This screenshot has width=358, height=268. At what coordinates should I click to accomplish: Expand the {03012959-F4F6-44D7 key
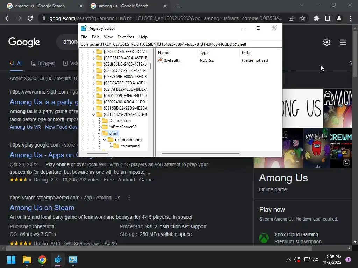[x=93, y=96]
